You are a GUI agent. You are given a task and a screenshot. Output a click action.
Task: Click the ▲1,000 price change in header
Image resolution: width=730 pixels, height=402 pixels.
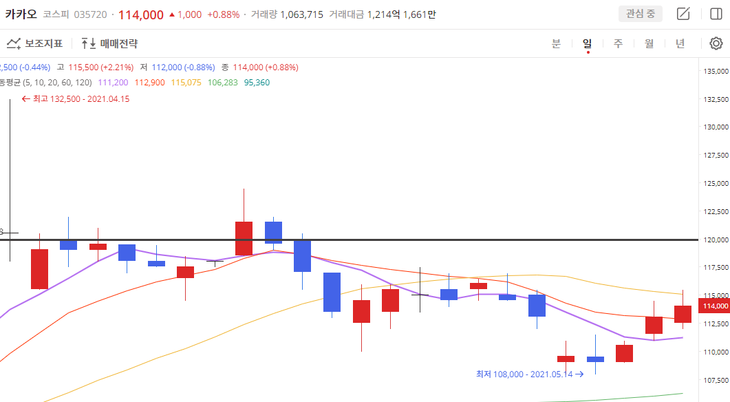click(x=185, y=14)
